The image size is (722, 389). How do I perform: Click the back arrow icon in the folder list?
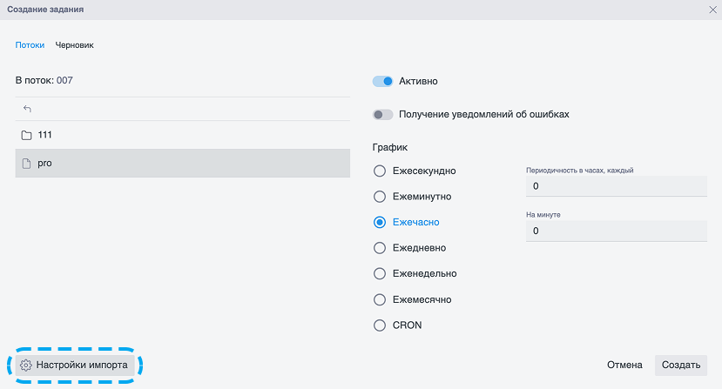click(27, 109)
